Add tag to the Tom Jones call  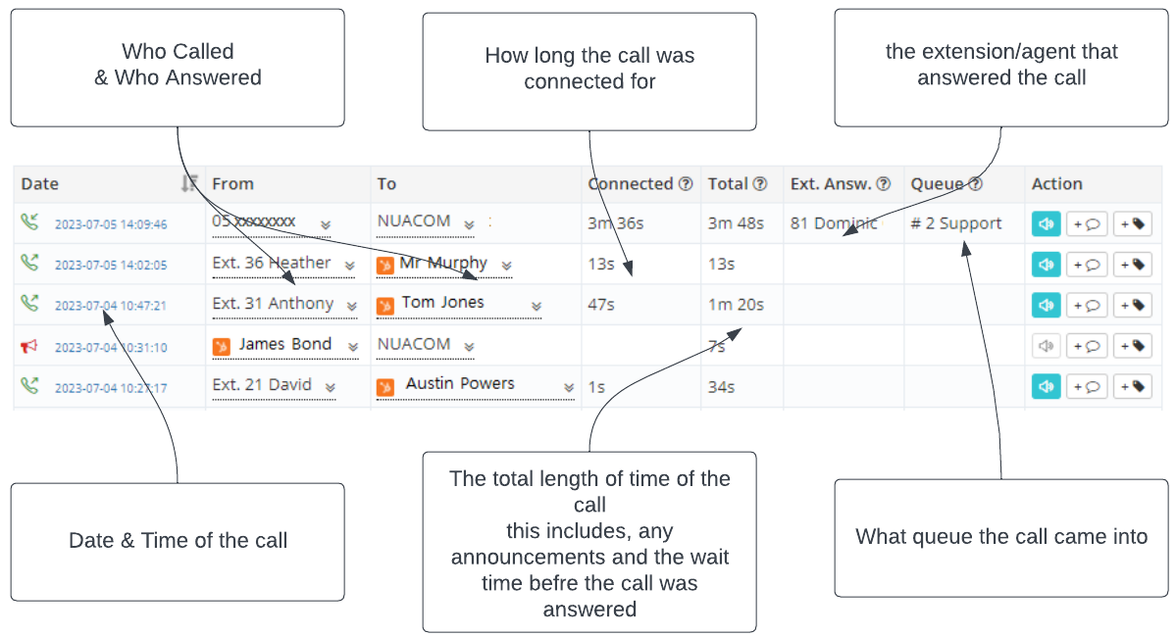point(1132,305)
